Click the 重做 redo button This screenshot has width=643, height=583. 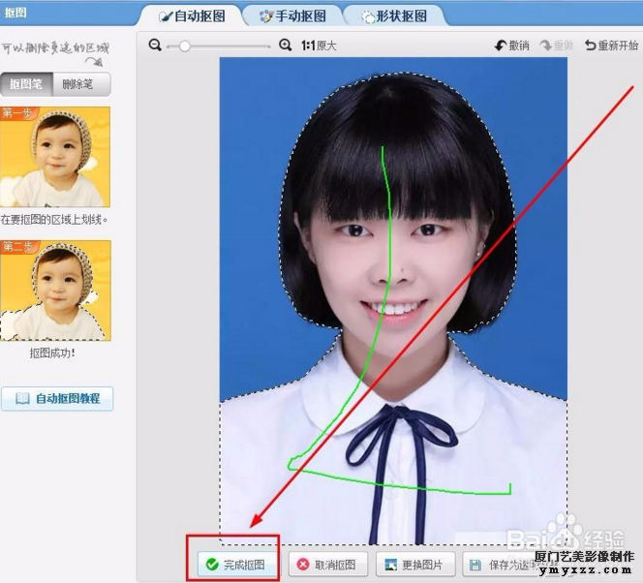click(559, 46)
